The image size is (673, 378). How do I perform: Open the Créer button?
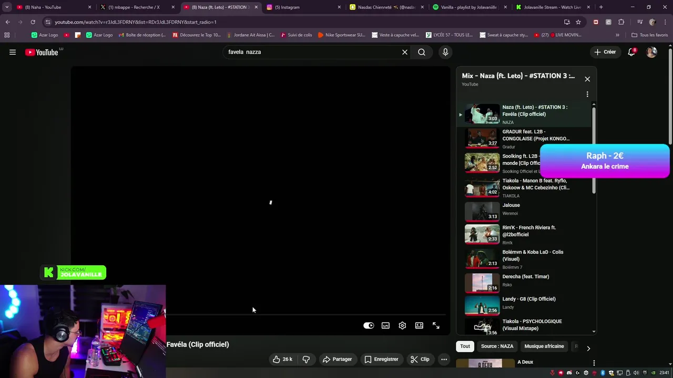click(605, 52)
